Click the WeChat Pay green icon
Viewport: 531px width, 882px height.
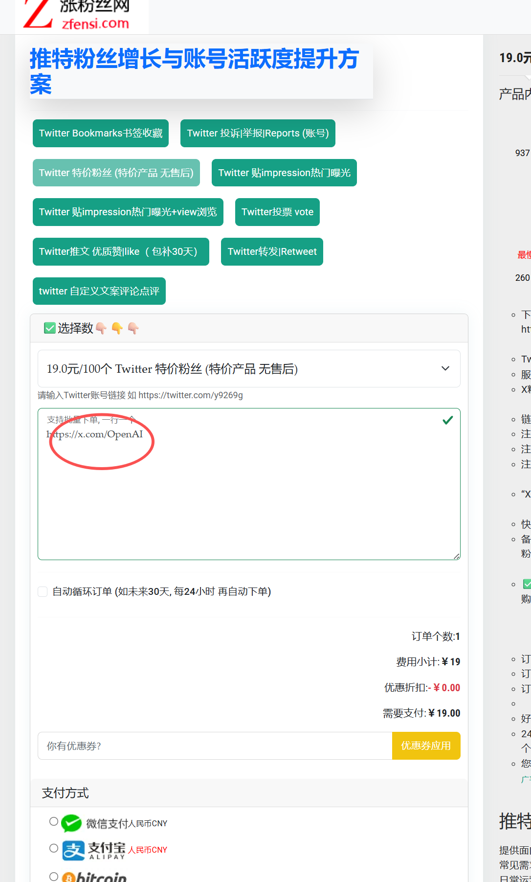(71, 823)
